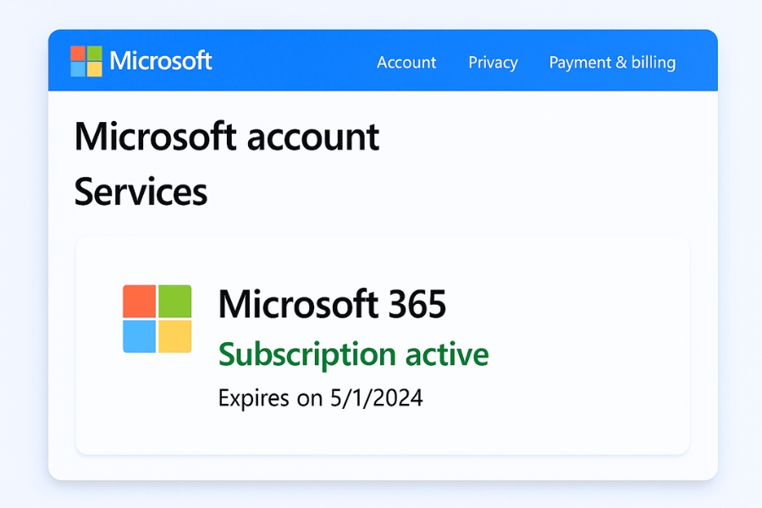Click the blue square of Microsoft 365 logo
The image size is (762, 508).
[x=140, y=336]
